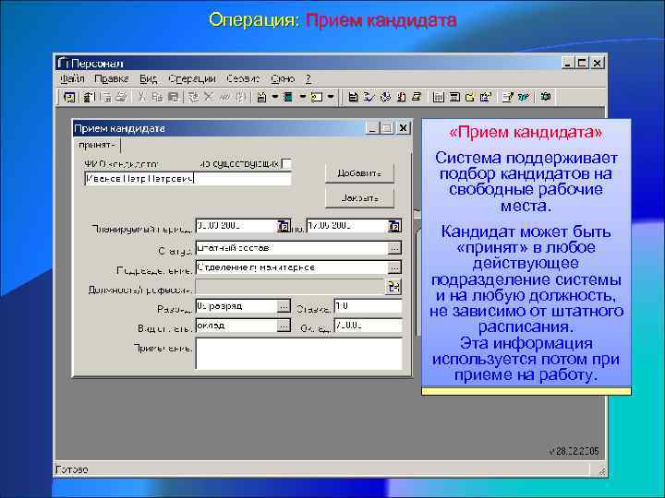Click the Ставка input field

(369, 306)
